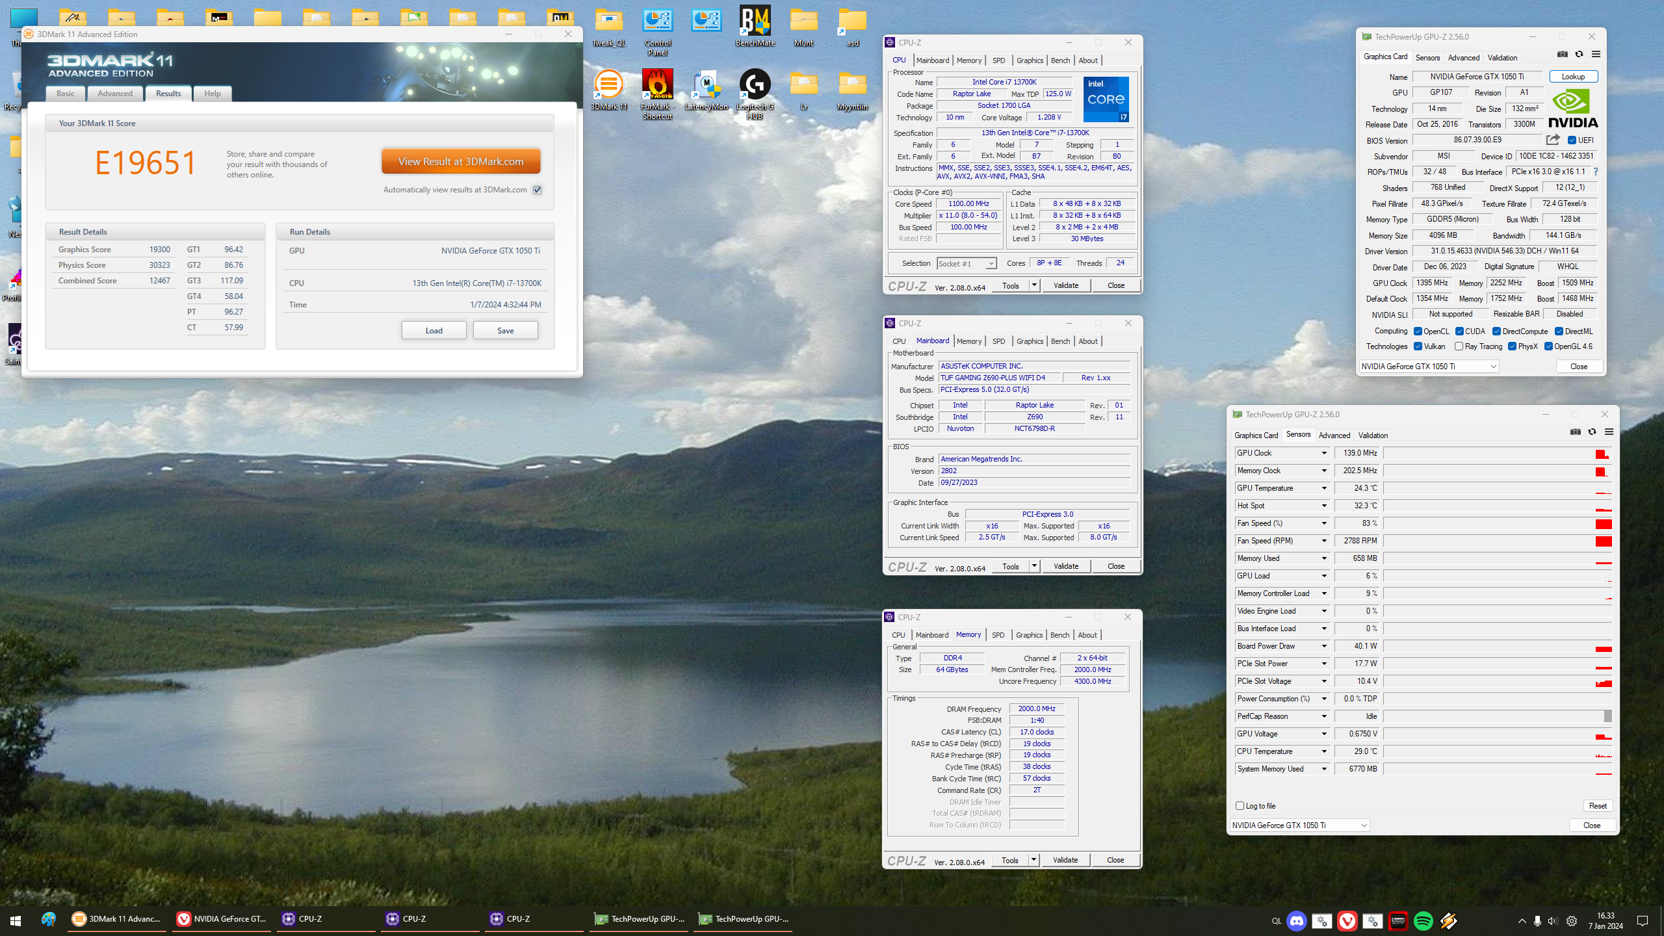The image size is (1664, 936).
Task: Open the Myyntiin folder on desktop
Action: click(x=852, y=90)
